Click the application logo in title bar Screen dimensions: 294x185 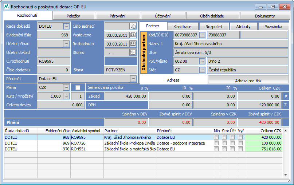(x=6, y=7)
